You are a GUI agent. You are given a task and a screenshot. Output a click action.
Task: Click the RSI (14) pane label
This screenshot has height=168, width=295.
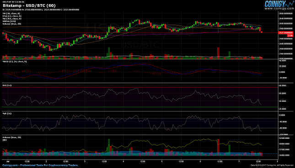pos(7,85)
